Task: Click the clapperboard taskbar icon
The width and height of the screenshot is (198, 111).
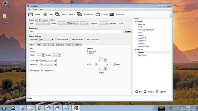Action: click(49, 108)
